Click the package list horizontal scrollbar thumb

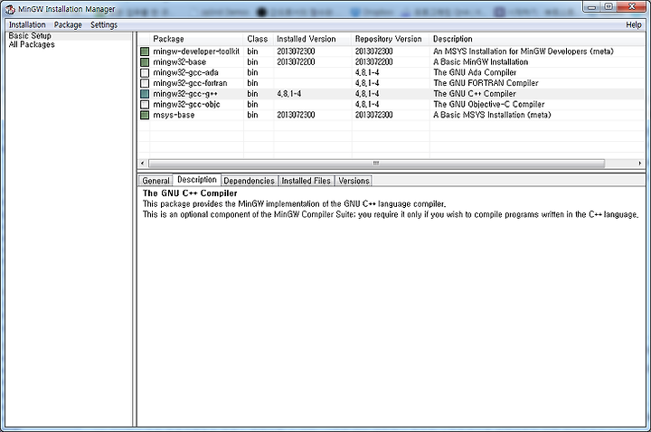coord(376,164)
